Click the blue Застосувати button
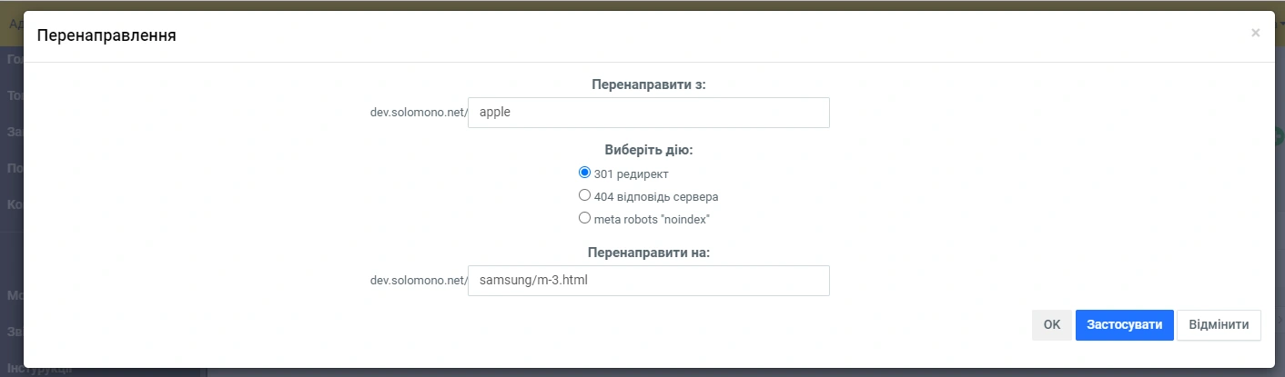The height and width of the screenshot is (377, 1285). click(1124, 325)
